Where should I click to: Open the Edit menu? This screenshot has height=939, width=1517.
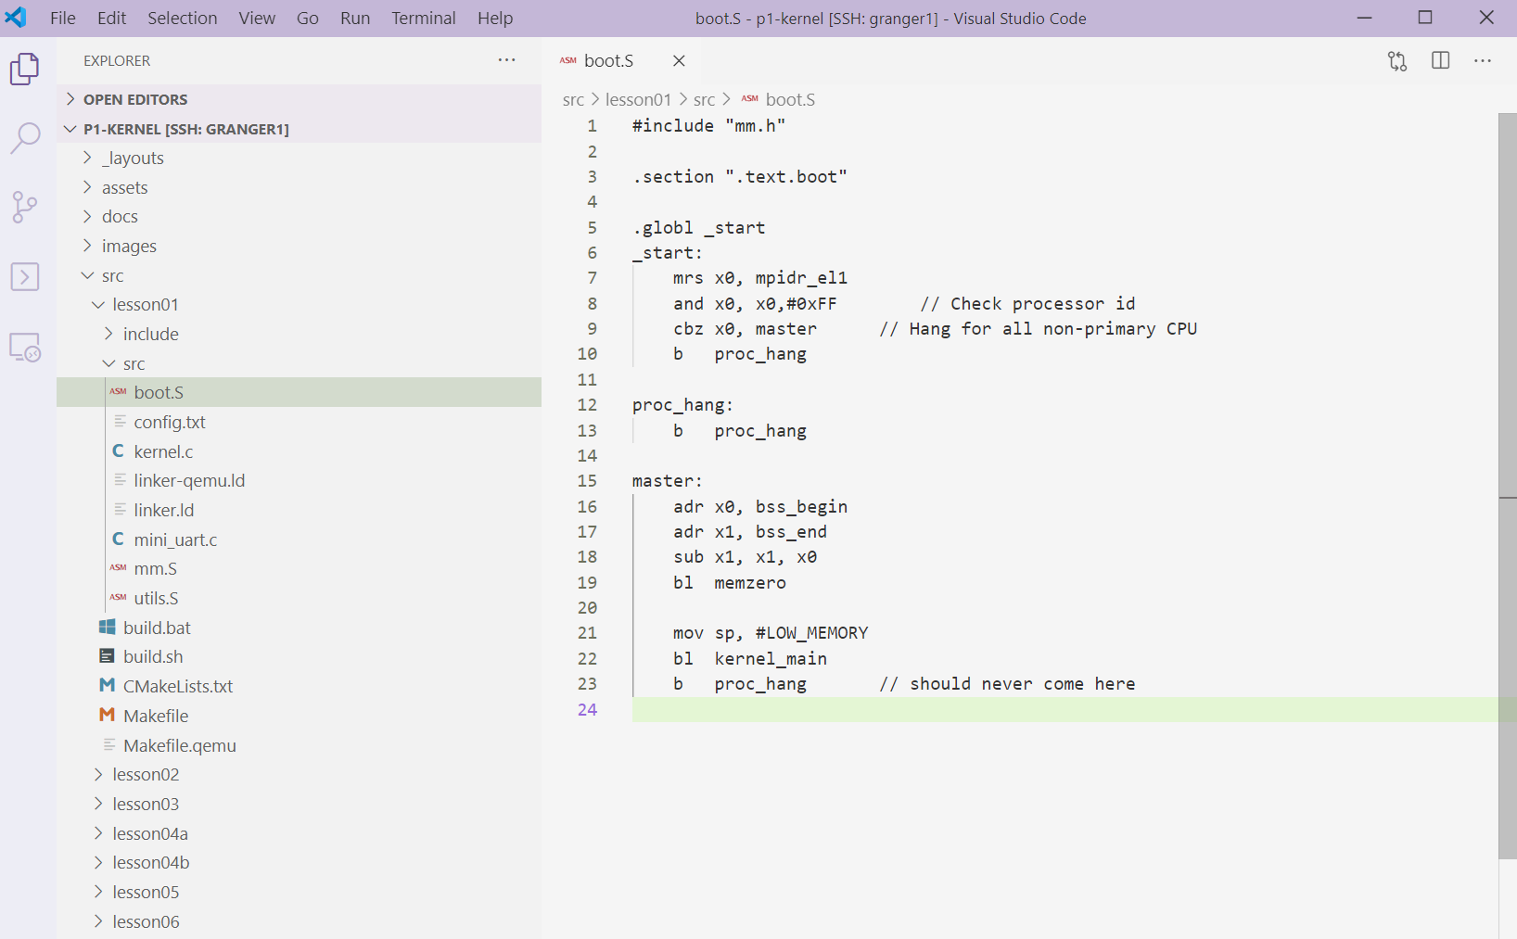point(112,18)
